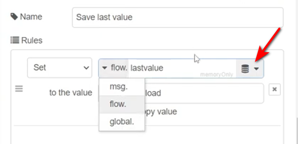Click the tag icon beside Name
The height and width of the screenshot is (144, 298).
point(14,17)
